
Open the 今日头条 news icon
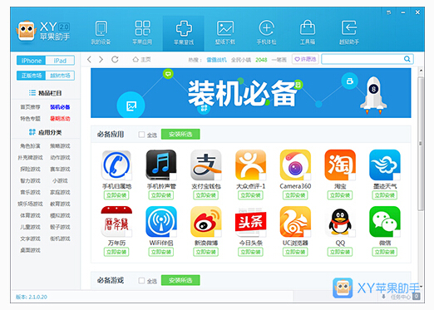coord(250,222)
